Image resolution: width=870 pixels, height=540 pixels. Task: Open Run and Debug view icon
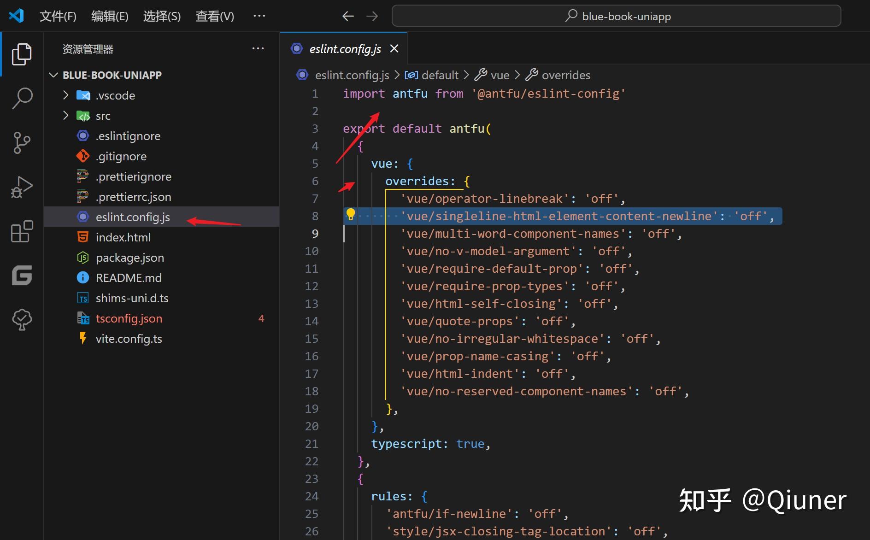click(x=22, y=187)
